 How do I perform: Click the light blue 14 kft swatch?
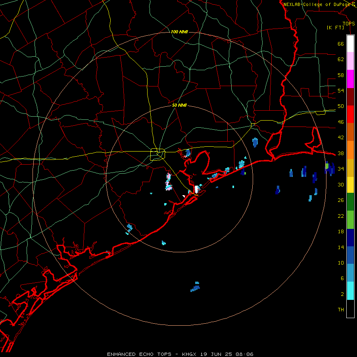click(x=350, y=273)
